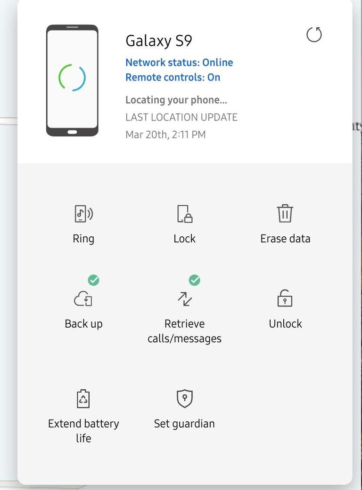This screenshot has height=490, width=362.
Task: Open Extend battery life battery icon
Action: click(x=83, y=398)
